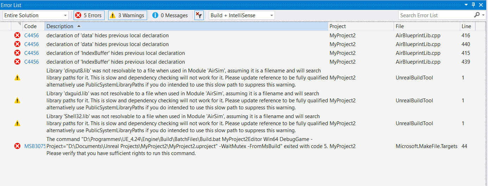Open C4456 link on line 416 row
This screenshot has width=488, height=186.
tap(32, 36)
